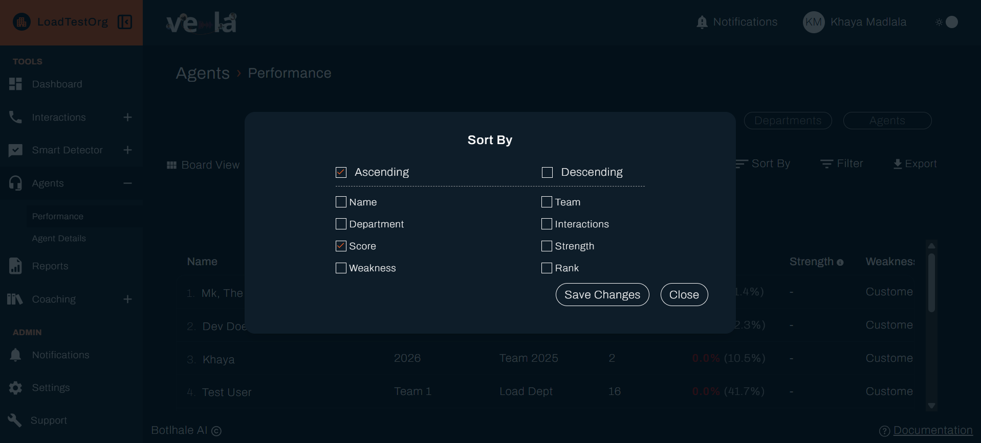Click the Support wrench icon

15,421
